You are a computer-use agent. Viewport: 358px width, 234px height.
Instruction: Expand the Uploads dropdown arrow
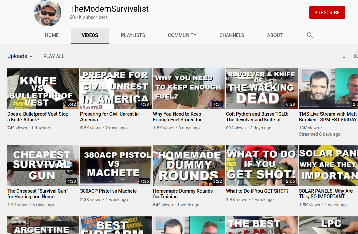click(31, 56)
